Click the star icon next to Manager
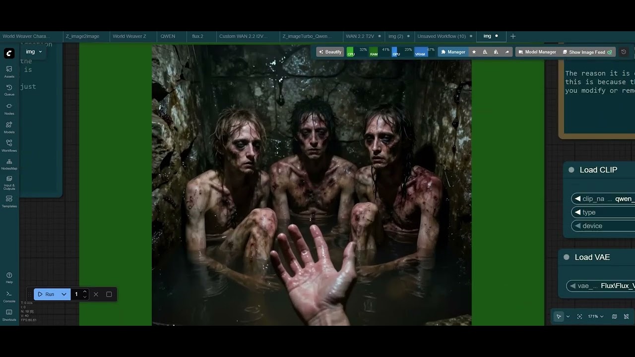This screenshot has width=635, height=357. (474, 52)
